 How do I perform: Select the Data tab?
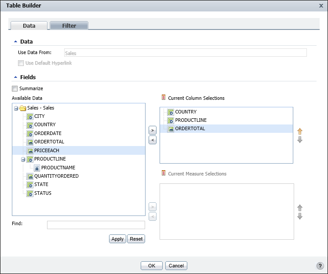tap(29, 26)
